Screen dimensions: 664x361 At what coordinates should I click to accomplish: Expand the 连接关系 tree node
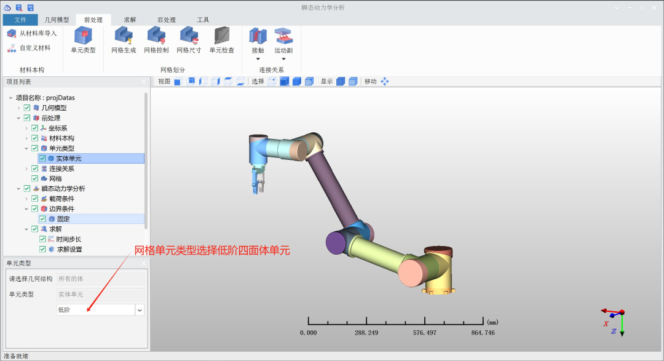coord(26,169)
